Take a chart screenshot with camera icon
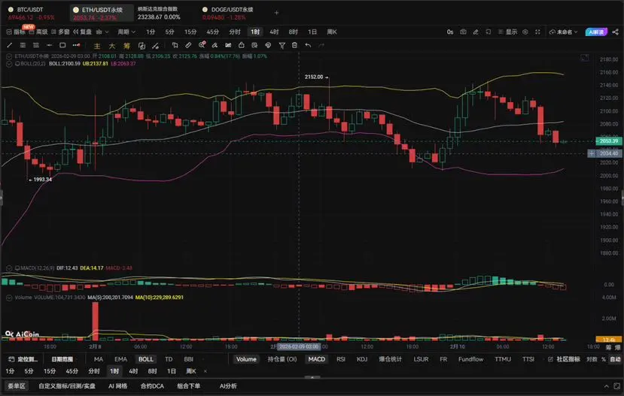 [x=463, y=32]
